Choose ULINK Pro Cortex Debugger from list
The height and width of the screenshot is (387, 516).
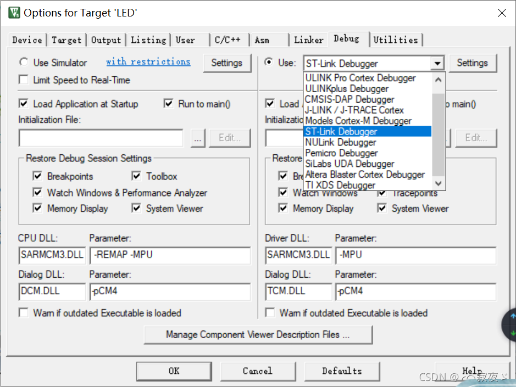click(367, 78)
